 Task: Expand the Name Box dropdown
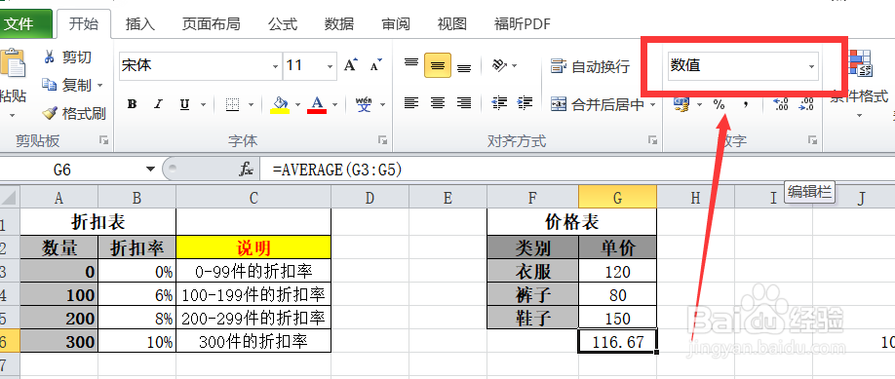[151, 169]
